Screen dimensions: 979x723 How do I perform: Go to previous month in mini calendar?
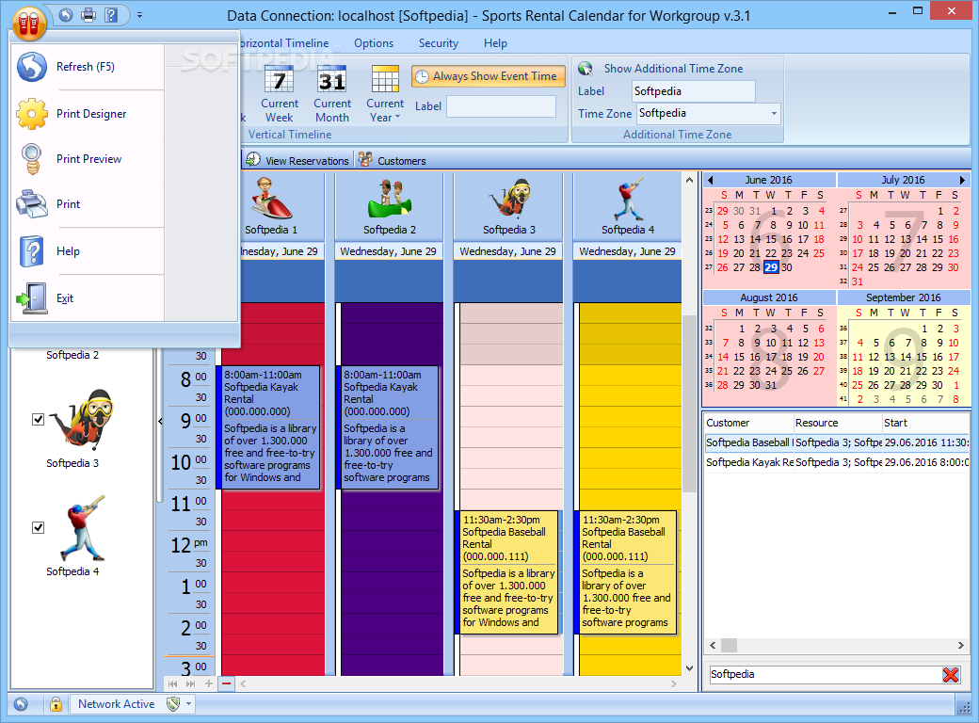[x=711, y=181]
